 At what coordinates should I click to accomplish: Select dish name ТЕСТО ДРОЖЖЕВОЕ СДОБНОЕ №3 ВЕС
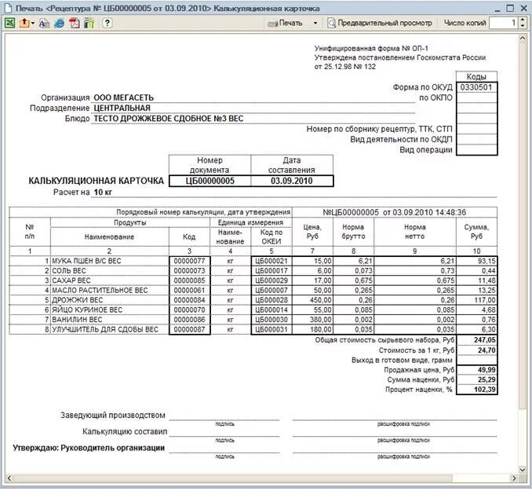coord(168,119)
